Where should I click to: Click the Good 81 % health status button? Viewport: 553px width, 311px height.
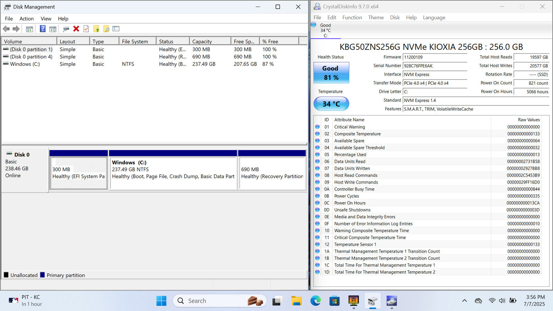click(331, 73)
